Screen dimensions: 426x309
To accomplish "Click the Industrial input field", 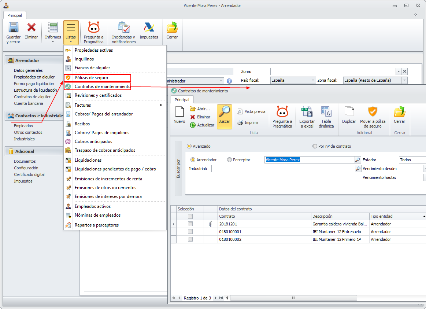I will click(283, 169).
